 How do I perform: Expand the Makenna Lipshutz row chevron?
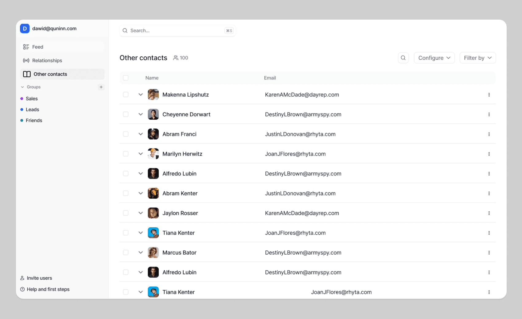click(141, 94)
